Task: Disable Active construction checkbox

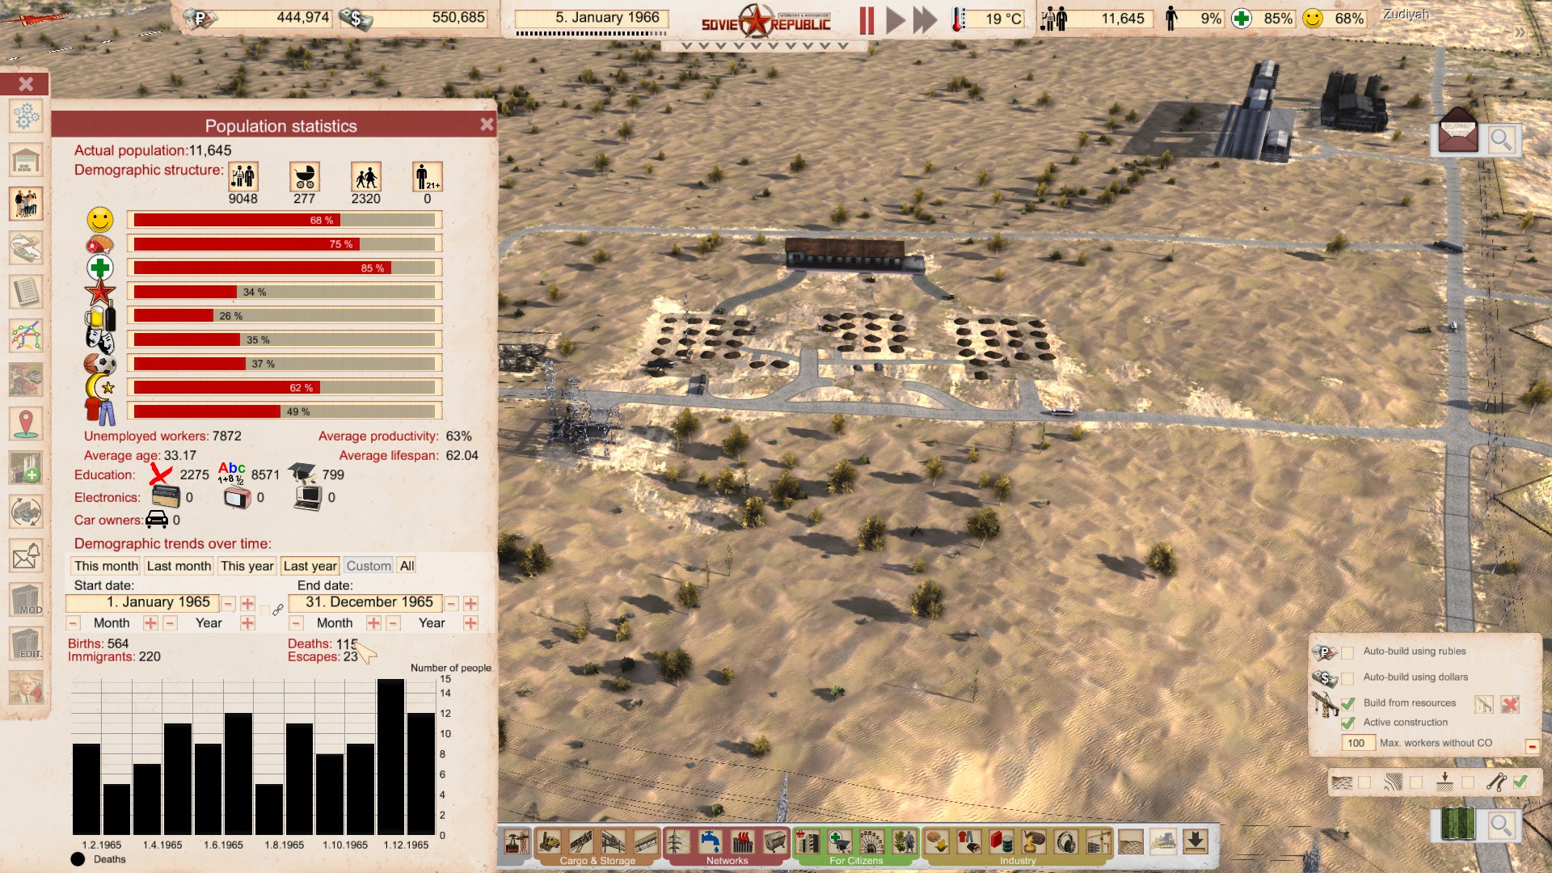Action: click(1347, 723)
